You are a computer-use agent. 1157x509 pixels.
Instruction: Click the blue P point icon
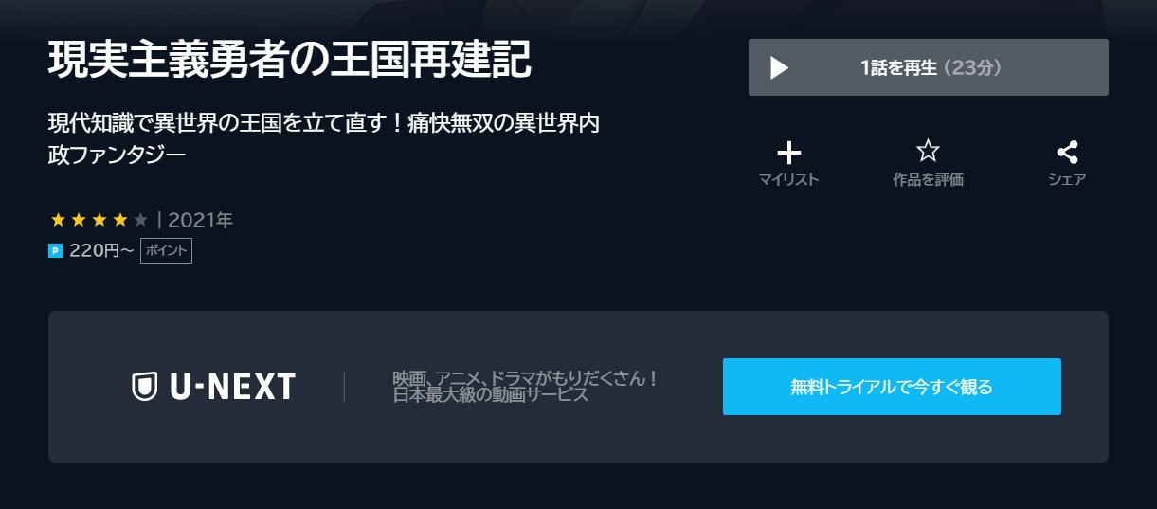tap(55, 251)
